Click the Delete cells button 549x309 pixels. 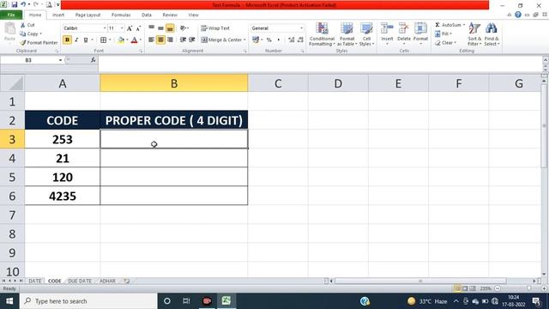[x=404, y=34]
